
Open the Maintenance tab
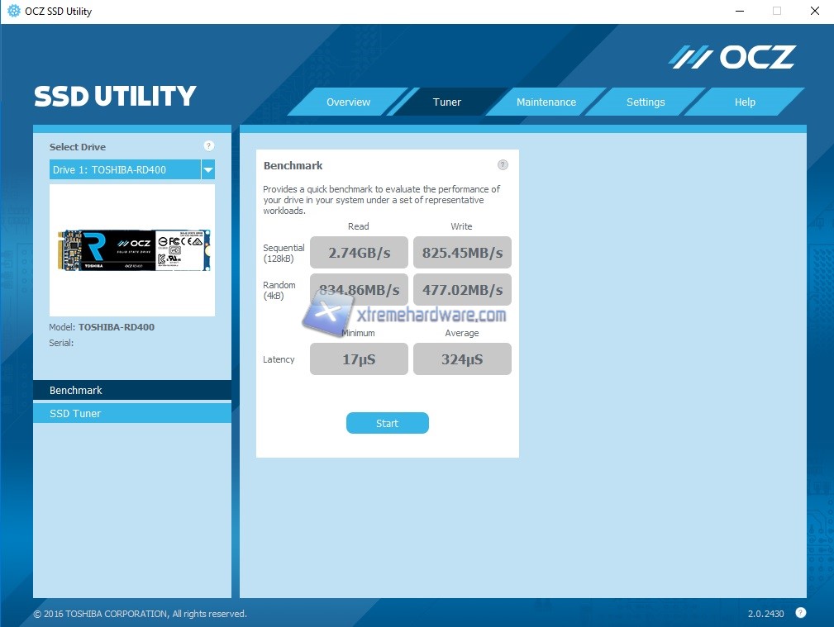click(546, 102)
